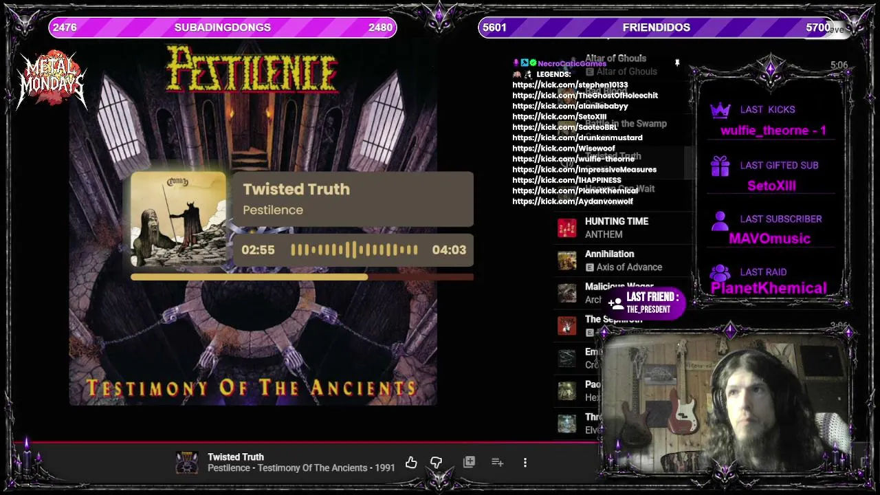880x495 pixels.
Task: Click the add-friend icon in Last Friend badge
Action: 615,302
